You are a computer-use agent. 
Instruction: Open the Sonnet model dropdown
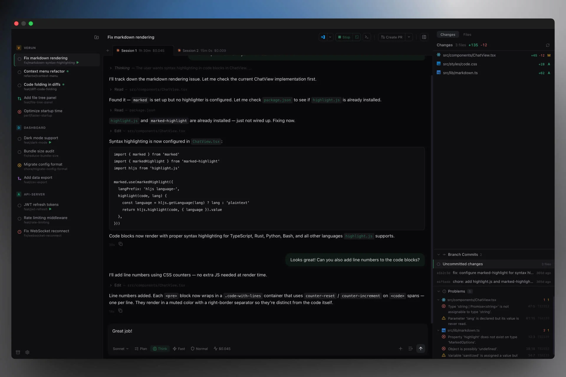(x=120, y=348)
